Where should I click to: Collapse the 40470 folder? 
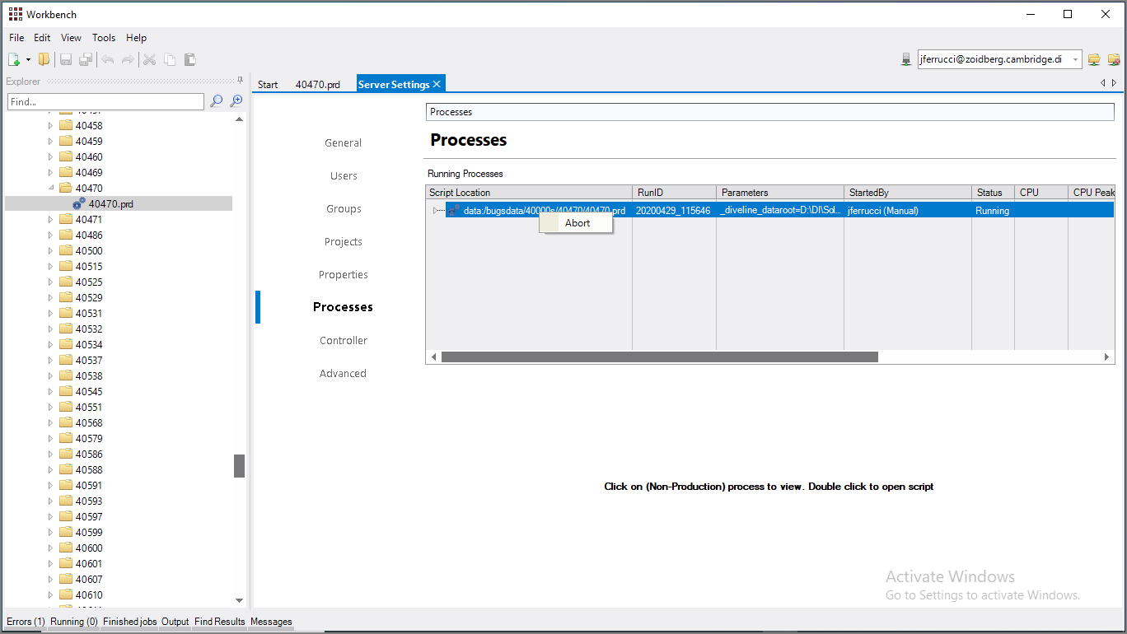(50, 189)
